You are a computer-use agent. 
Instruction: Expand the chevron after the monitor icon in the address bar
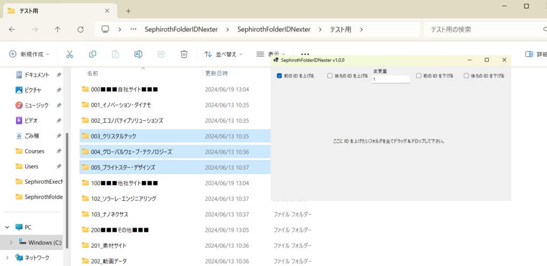pyautogui.click(x=119, y=29)
